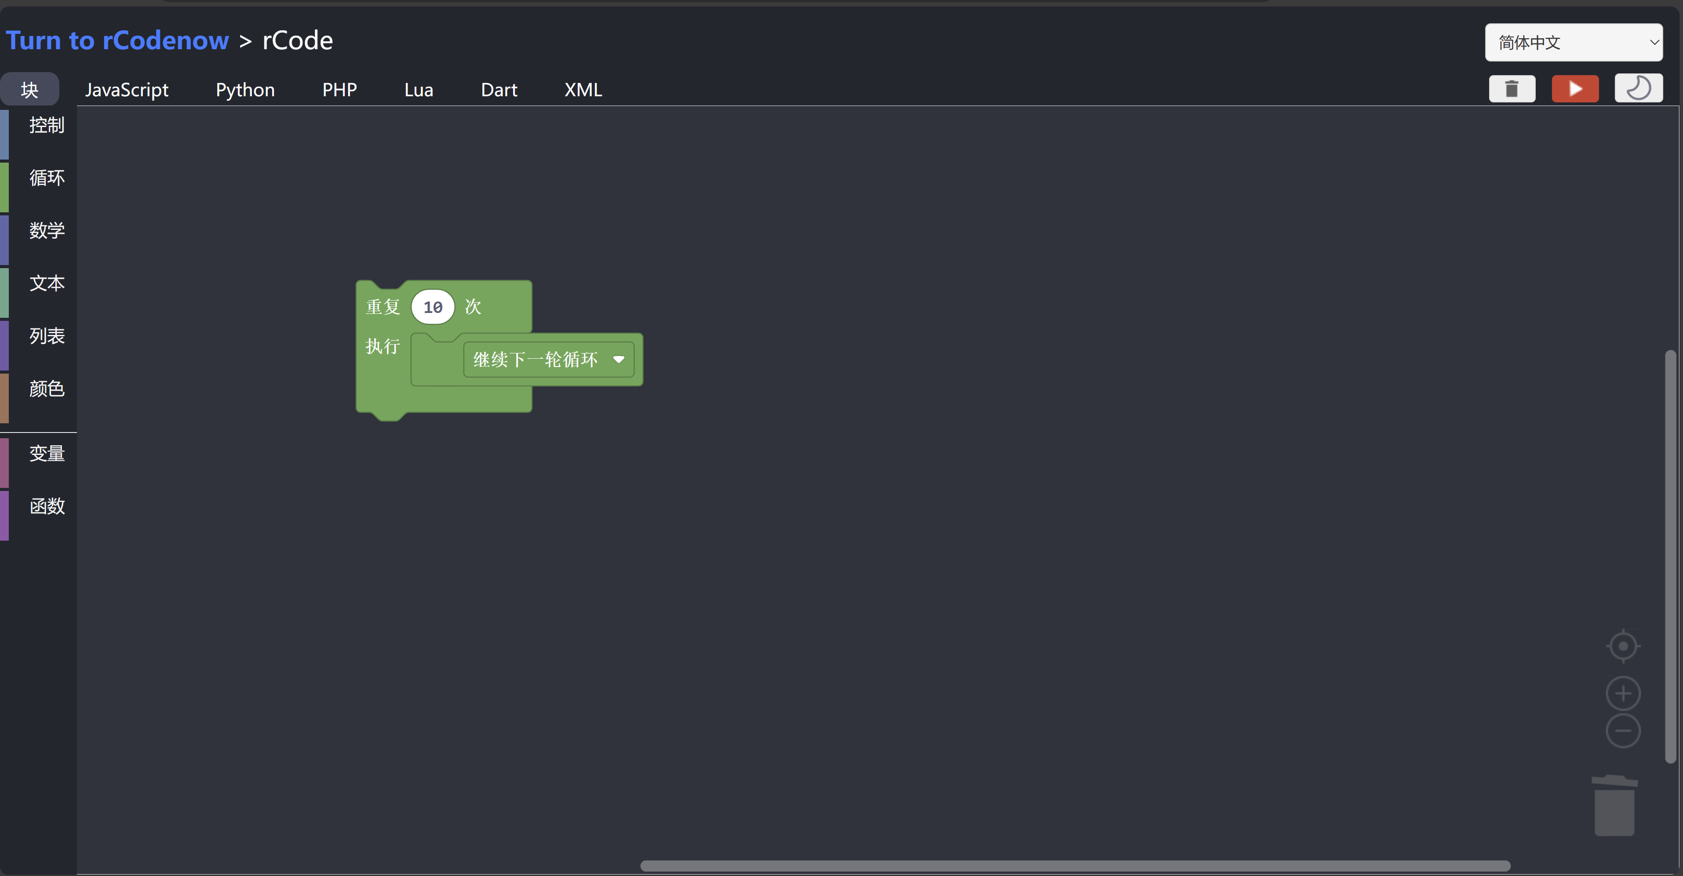Open the 变量 variables category
The image size is (1683, 876).
click(47, 453)
